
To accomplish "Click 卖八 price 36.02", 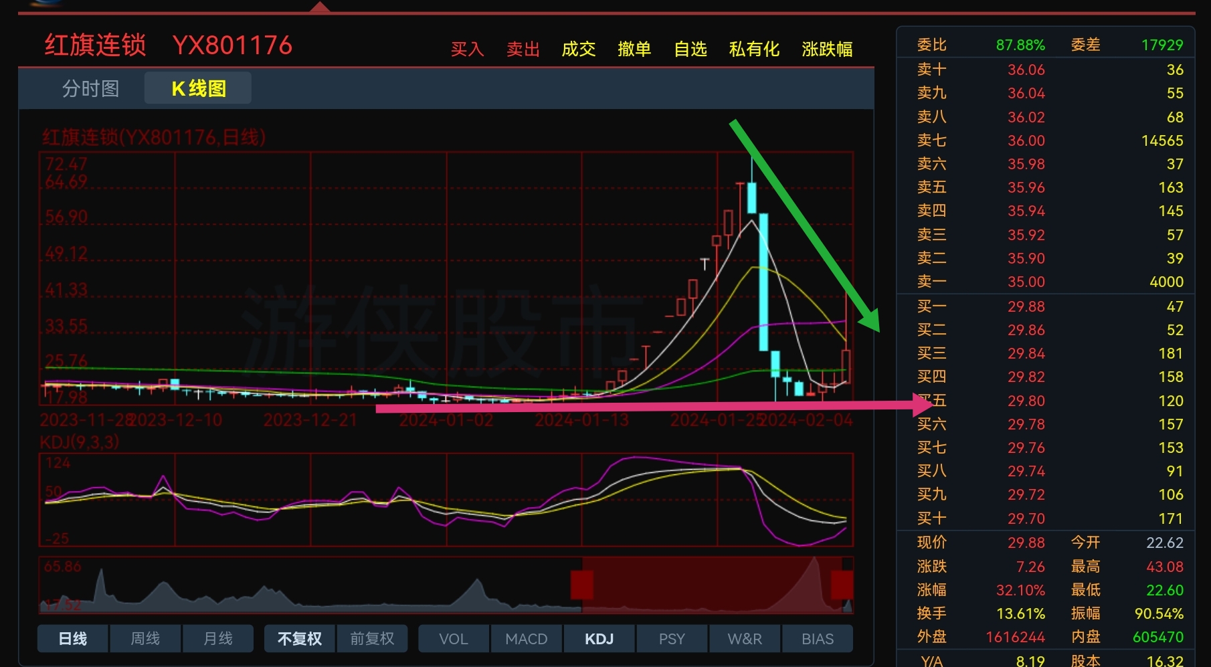I will click(1026, 117).
